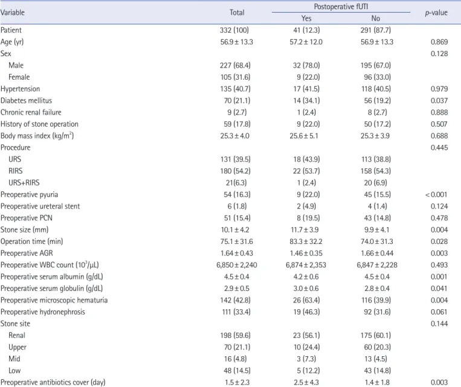Click the 'Yes' subheader

coord(306,18)
